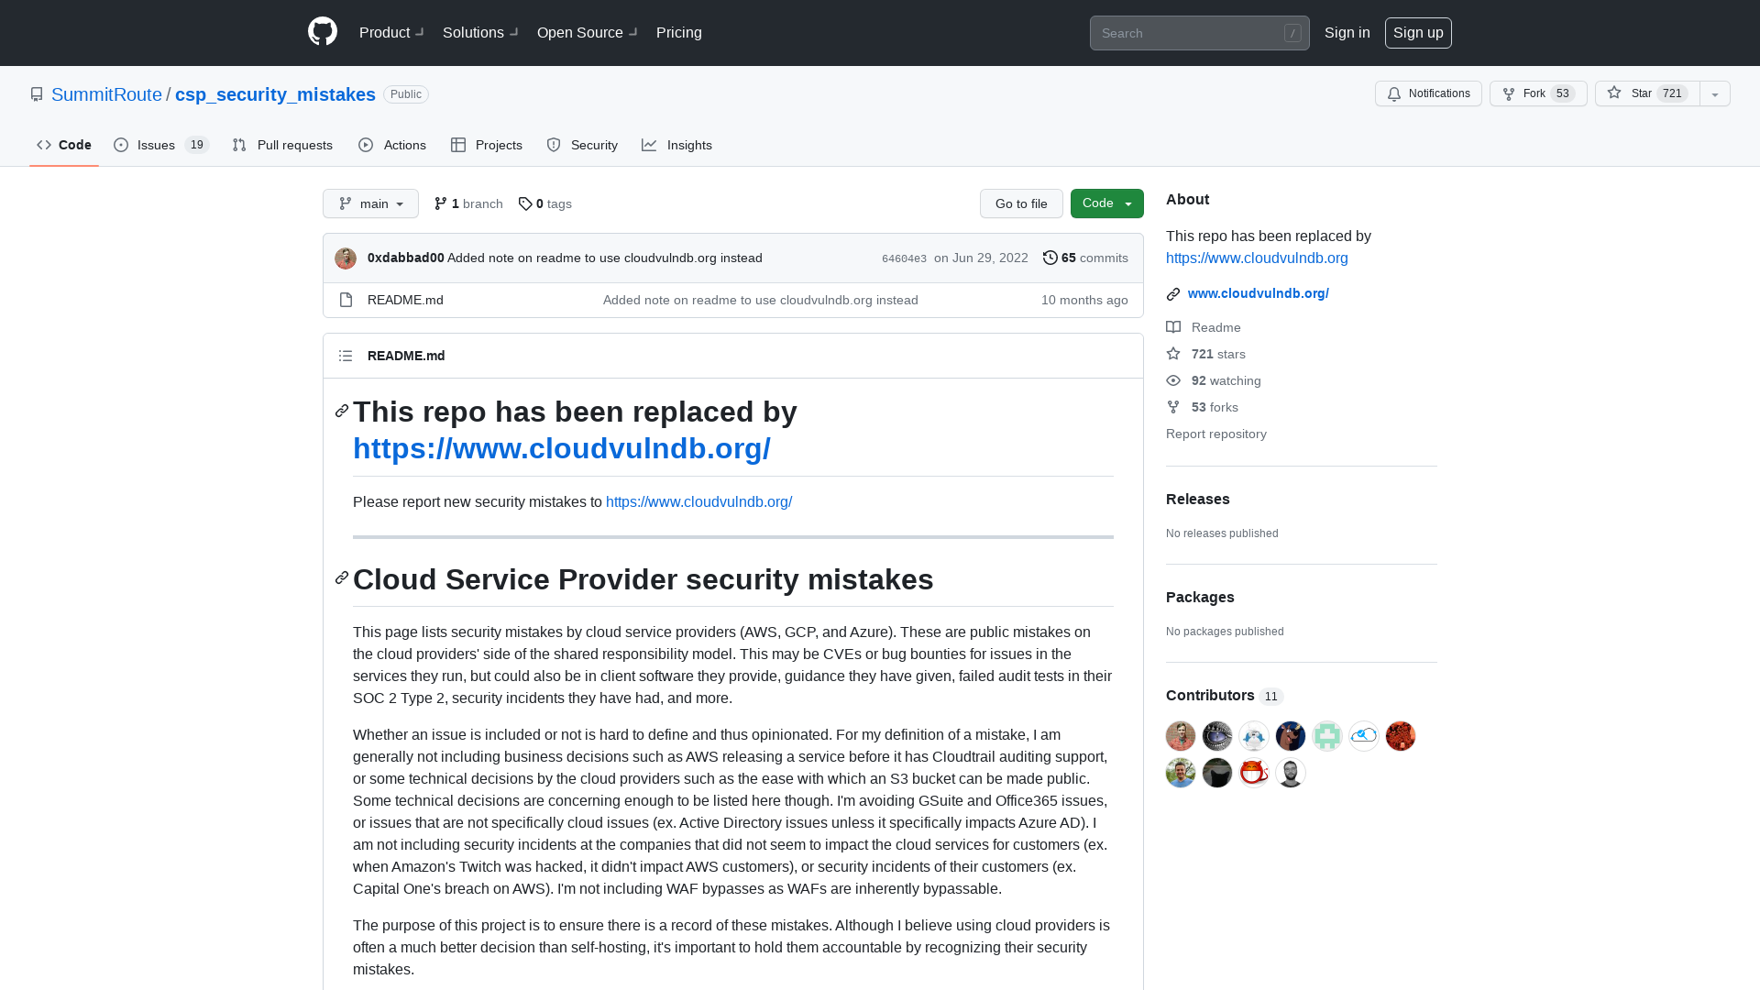Open the Projects tab
The width and height of the screenshot is (1760, 990).
[x=486, y=145]
